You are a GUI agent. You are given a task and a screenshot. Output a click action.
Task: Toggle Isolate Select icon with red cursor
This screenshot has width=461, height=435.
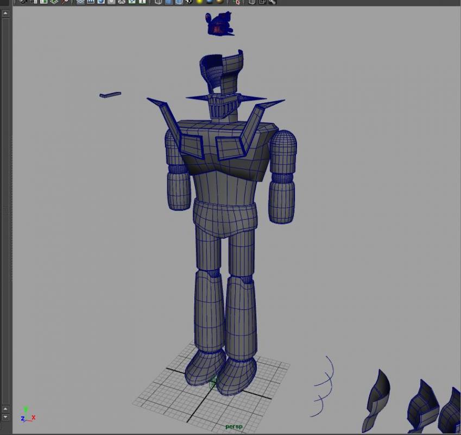pos(236,2)
